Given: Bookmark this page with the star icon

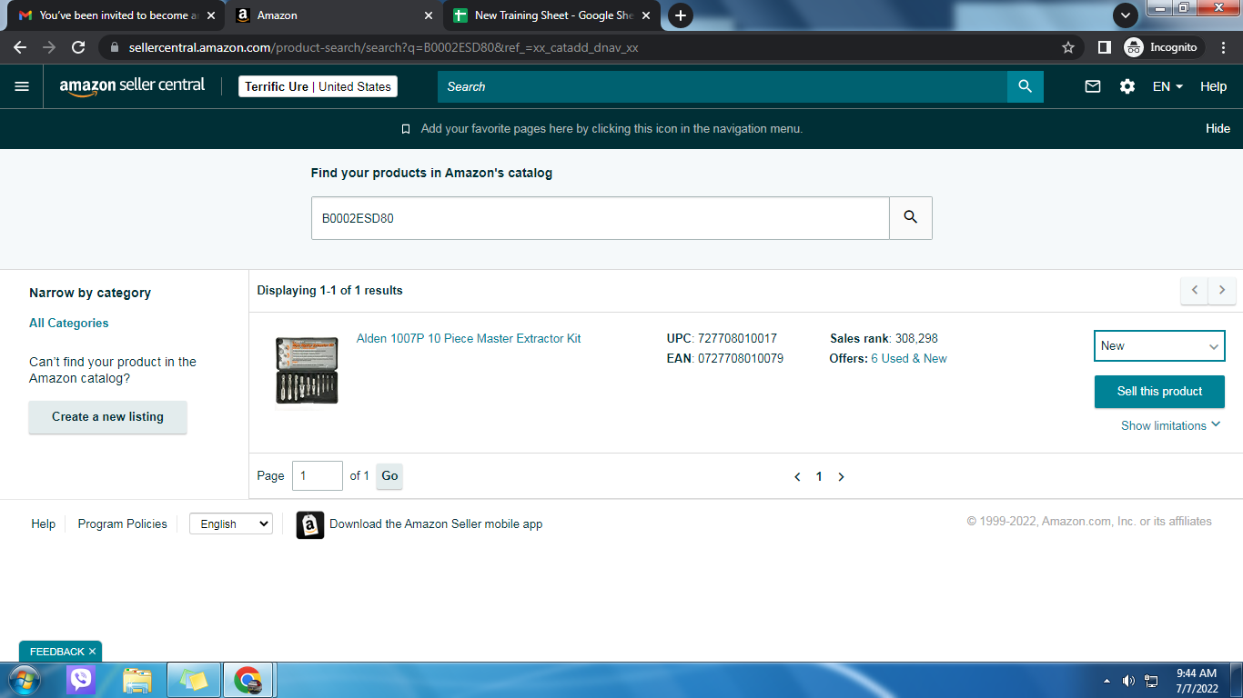Looking at the screenshot, I should 1068,47.
